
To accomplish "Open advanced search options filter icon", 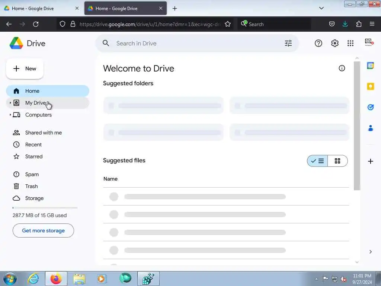I will [288, 43].
